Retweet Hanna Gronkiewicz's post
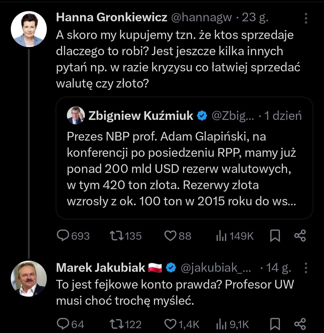 point(116,236)
